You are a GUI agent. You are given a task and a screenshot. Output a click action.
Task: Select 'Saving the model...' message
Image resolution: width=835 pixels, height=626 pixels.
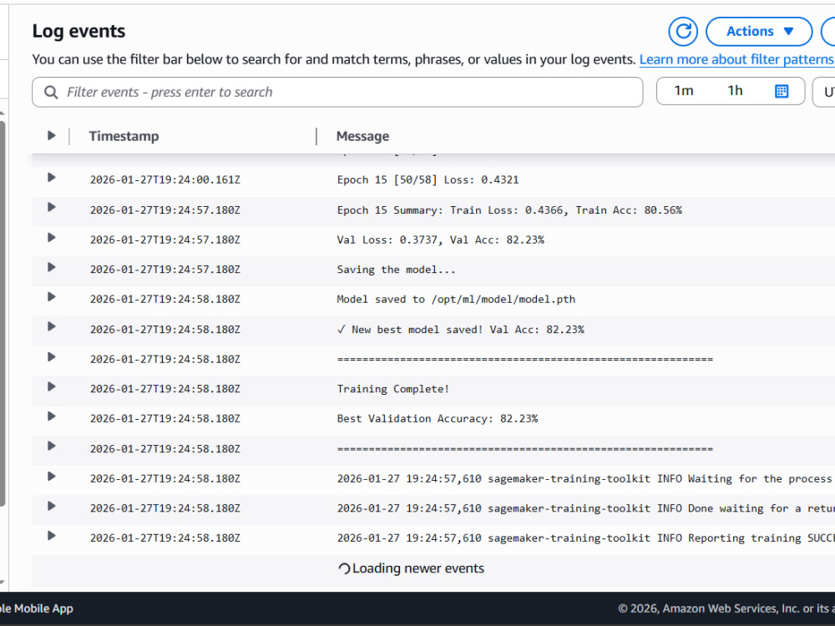click(x=396, y=270)
